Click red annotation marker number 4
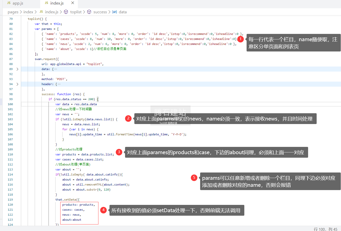This screenshot has height=231, width=341. tap(103, 210)
